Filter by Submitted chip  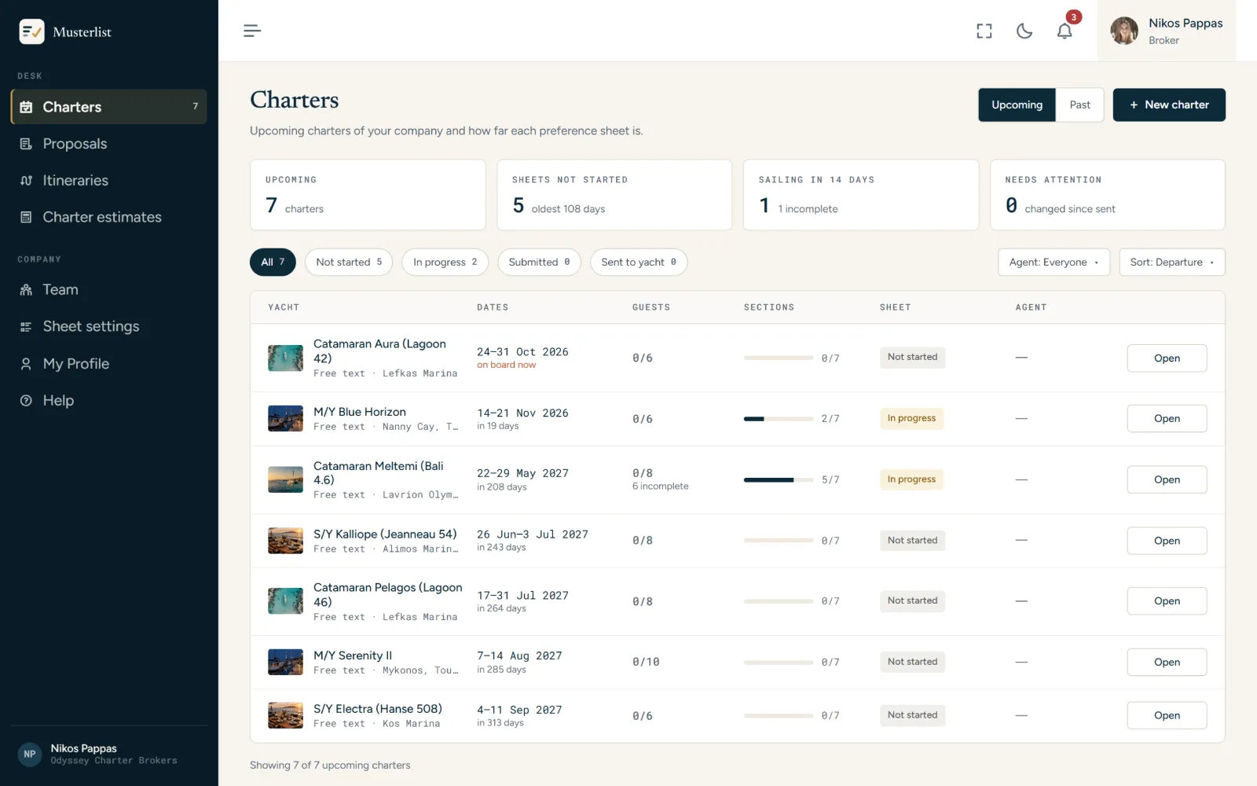(x=539, y=262)
